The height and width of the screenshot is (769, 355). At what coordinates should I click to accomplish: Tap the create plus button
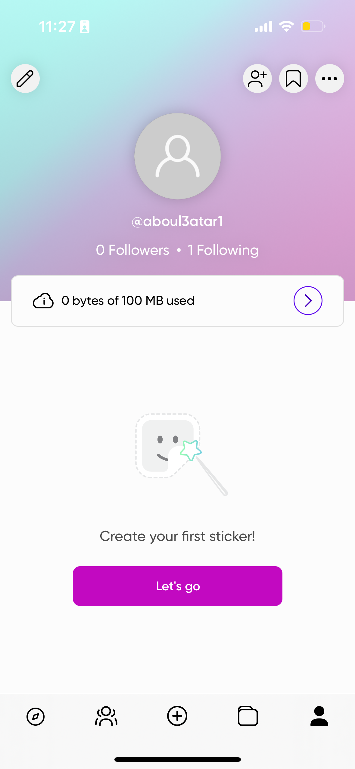(x=177, y=716)
